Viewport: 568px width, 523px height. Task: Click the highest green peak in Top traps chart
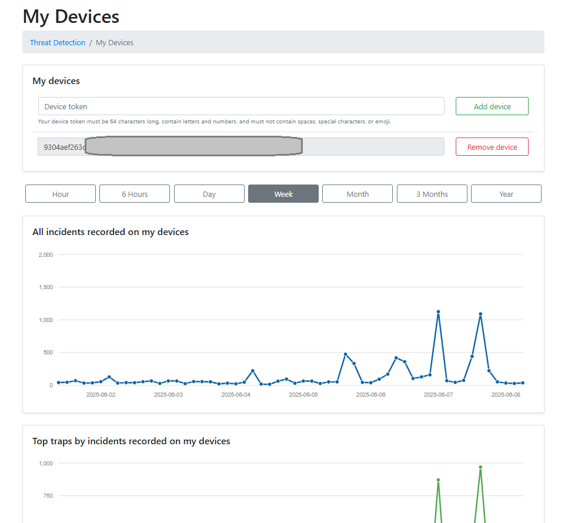pyautogui.click(x=481, y=467)
